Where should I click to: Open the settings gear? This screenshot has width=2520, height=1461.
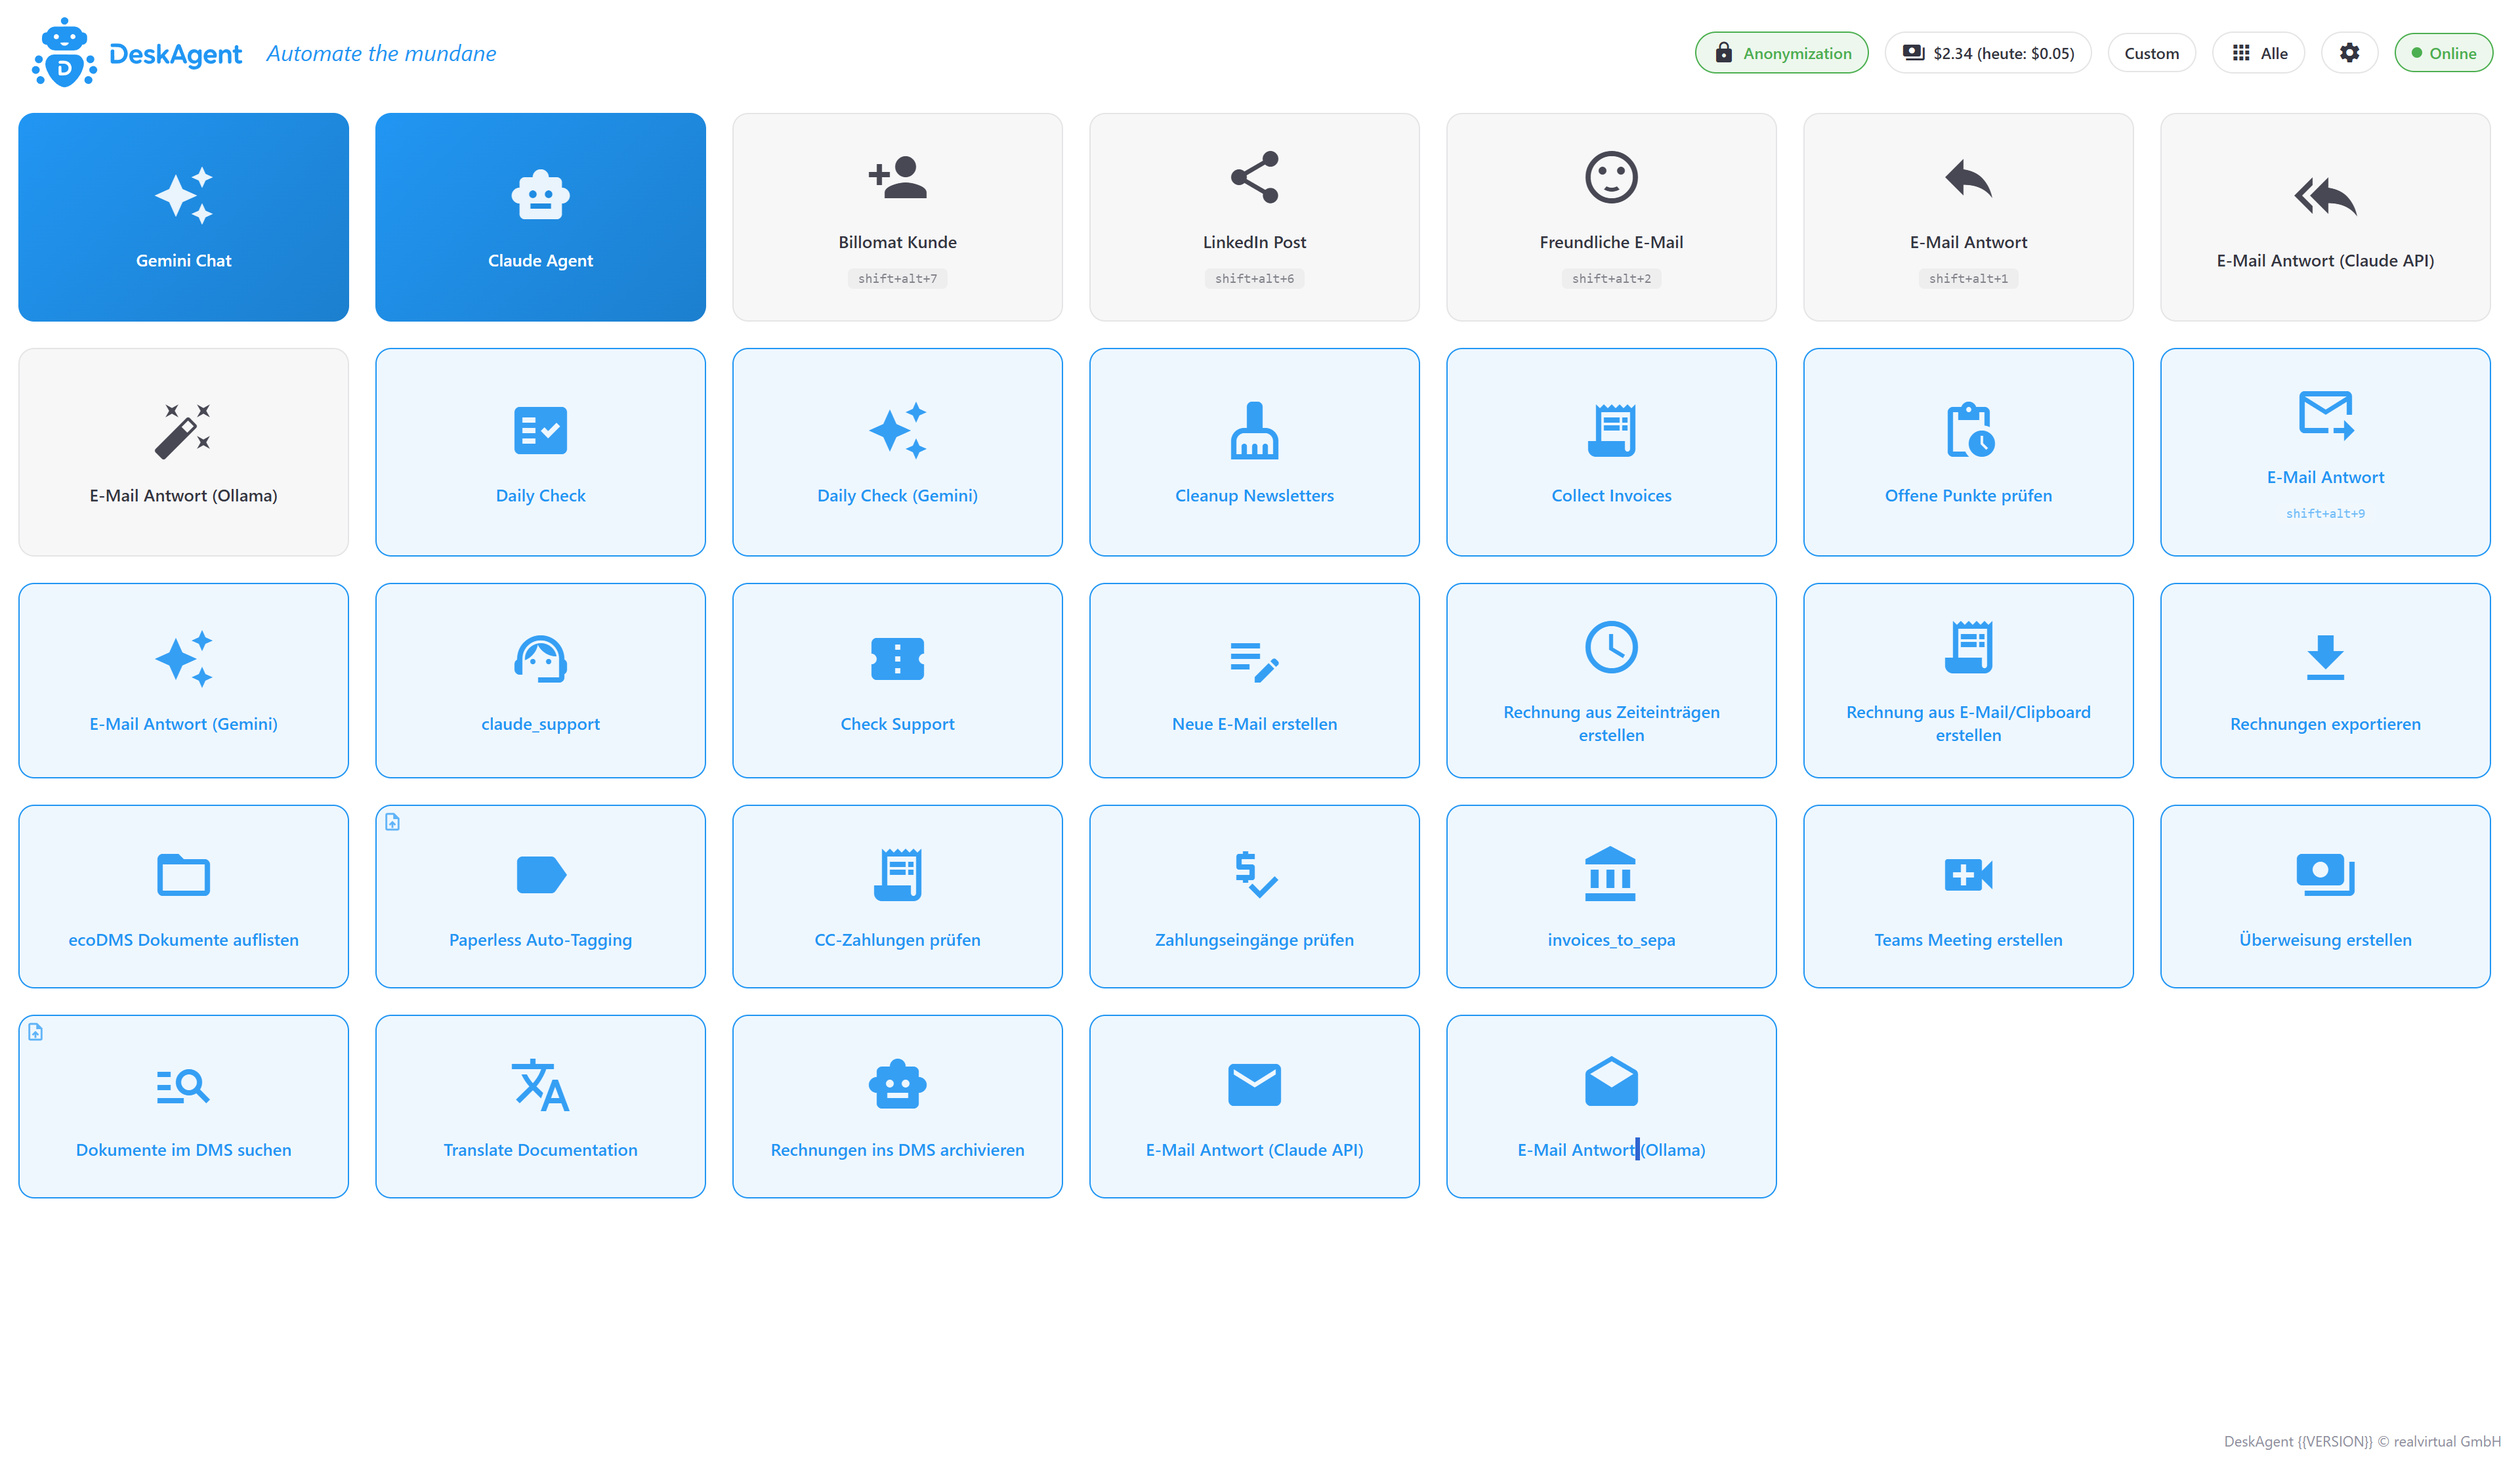click(x=2349, y=52)
